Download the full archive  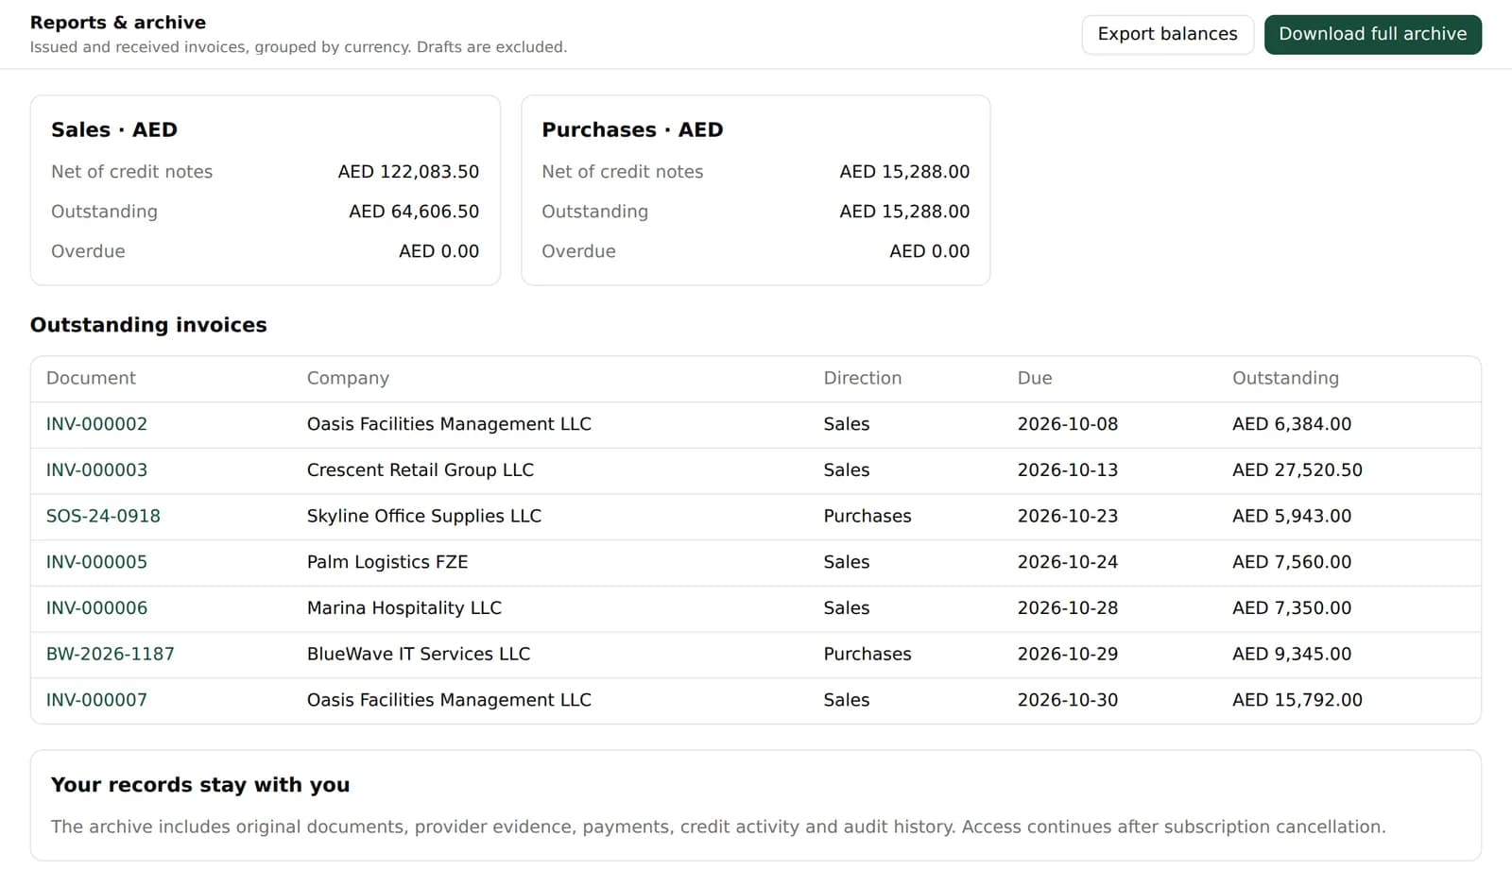coord(1372,34)
